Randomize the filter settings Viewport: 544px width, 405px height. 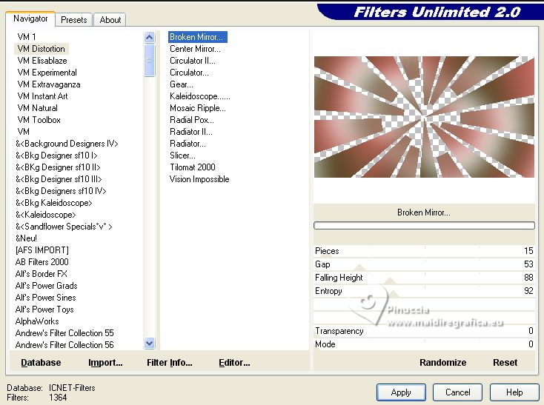[442, 362]
